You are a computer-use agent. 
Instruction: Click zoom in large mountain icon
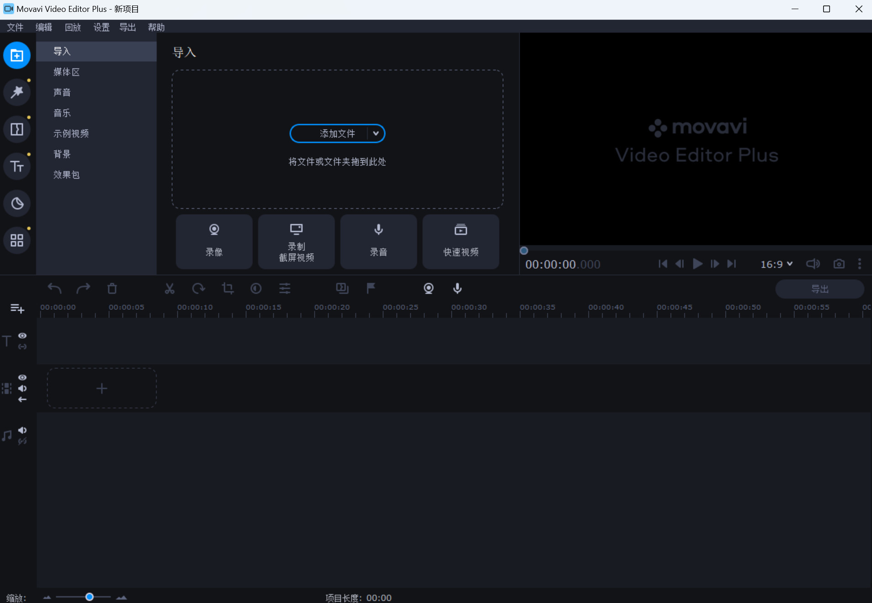click(122, 598)
